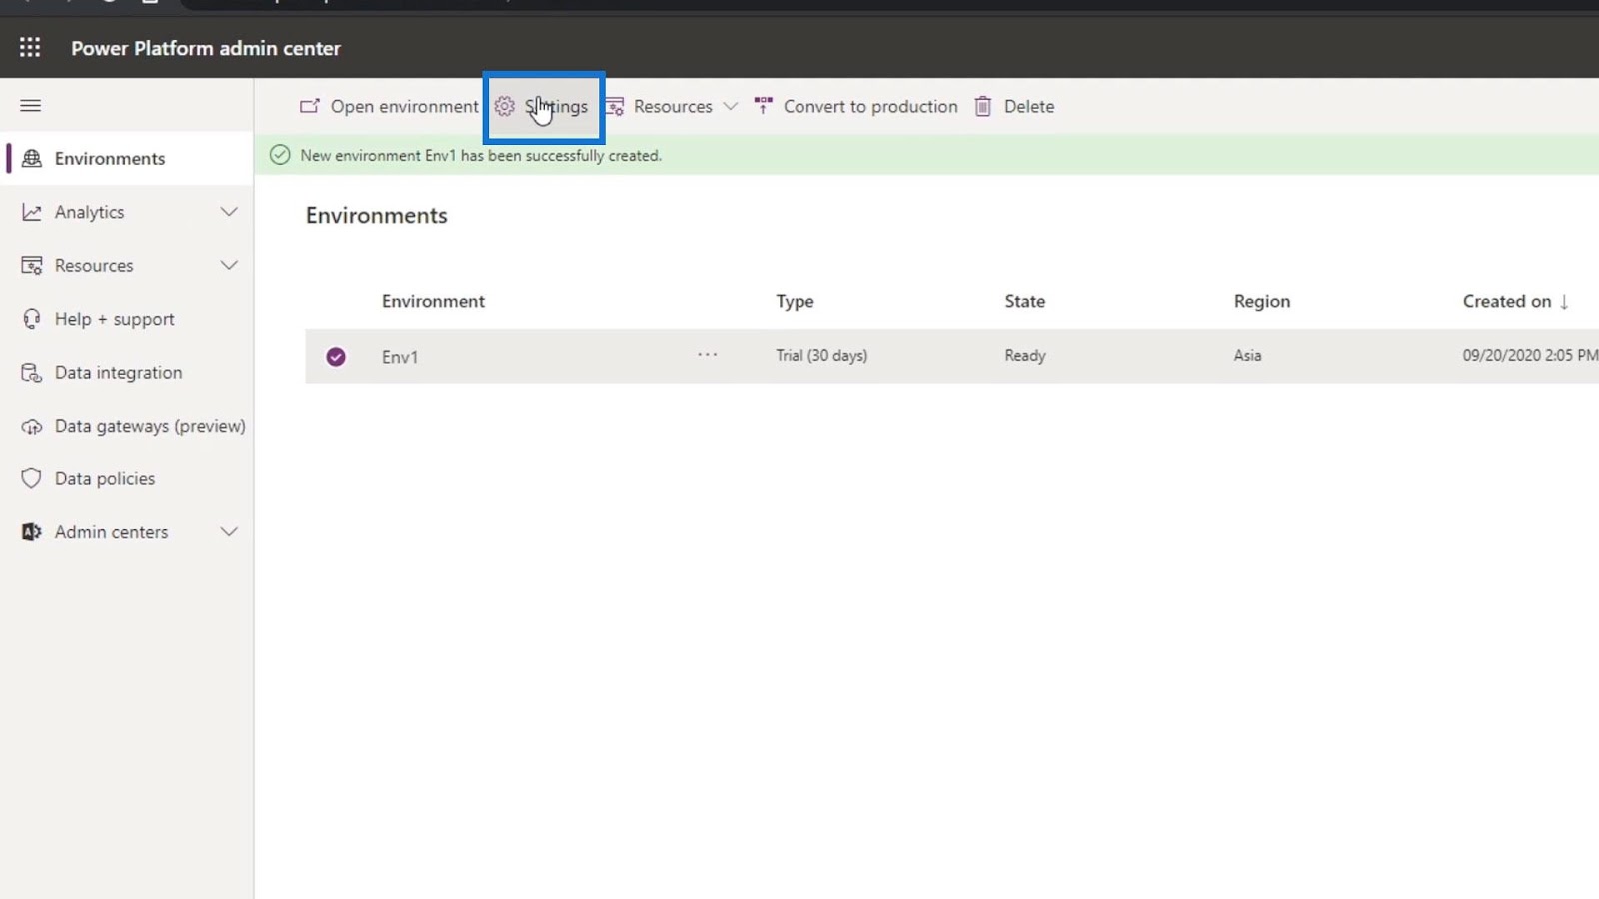Screen dimensions: 1599x899
Task: Click the Env1 successfully created message
Action: tap(481, 156)
